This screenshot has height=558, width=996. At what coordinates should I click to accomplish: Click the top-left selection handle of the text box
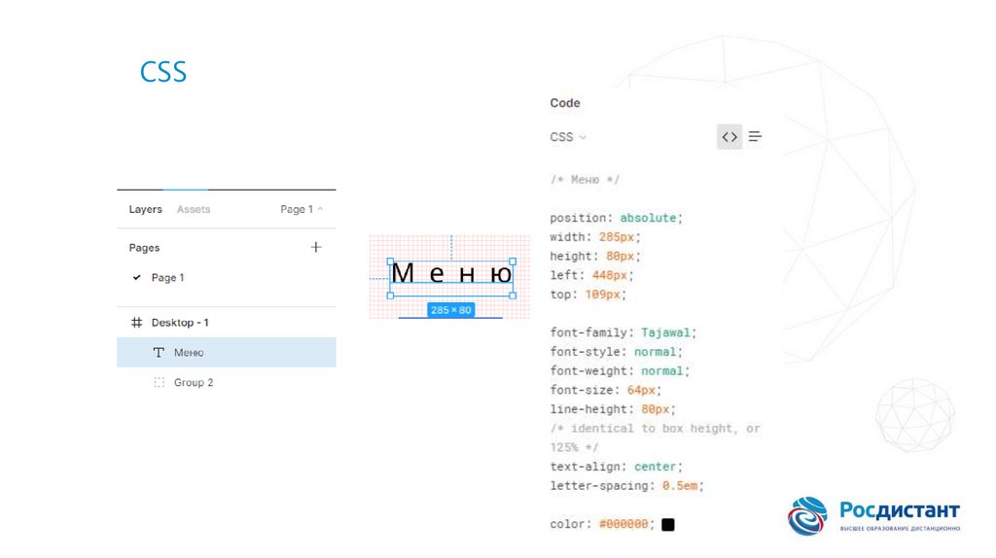click(x=391, y=262)
